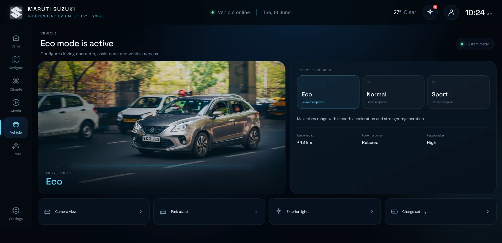This screenshot has width=502, height=243.
Task: Click the Relaxed power response value
Action: click(x=370, y=143)
